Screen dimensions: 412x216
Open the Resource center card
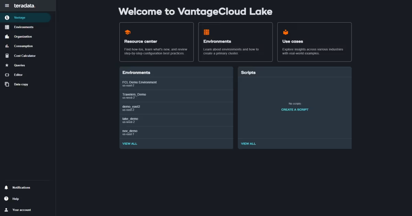point(156,42)
